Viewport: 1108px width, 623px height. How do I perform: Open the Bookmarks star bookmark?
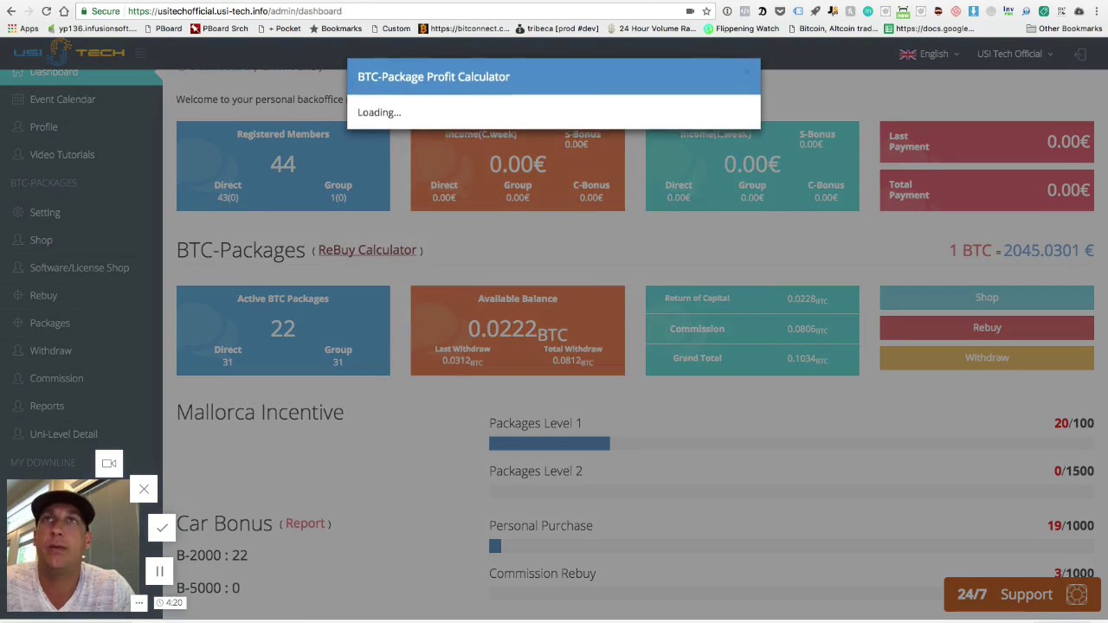[x=336, y=29]
